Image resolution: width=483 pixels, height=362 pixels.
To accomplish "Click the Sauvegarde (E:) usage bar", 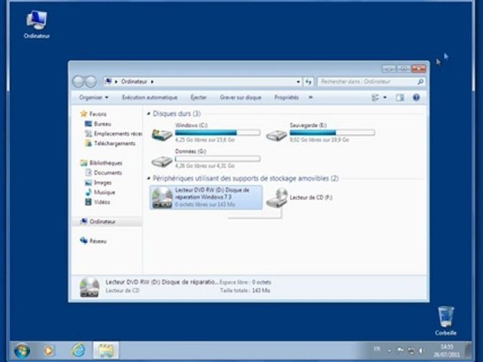I will (x=332, y=133).
